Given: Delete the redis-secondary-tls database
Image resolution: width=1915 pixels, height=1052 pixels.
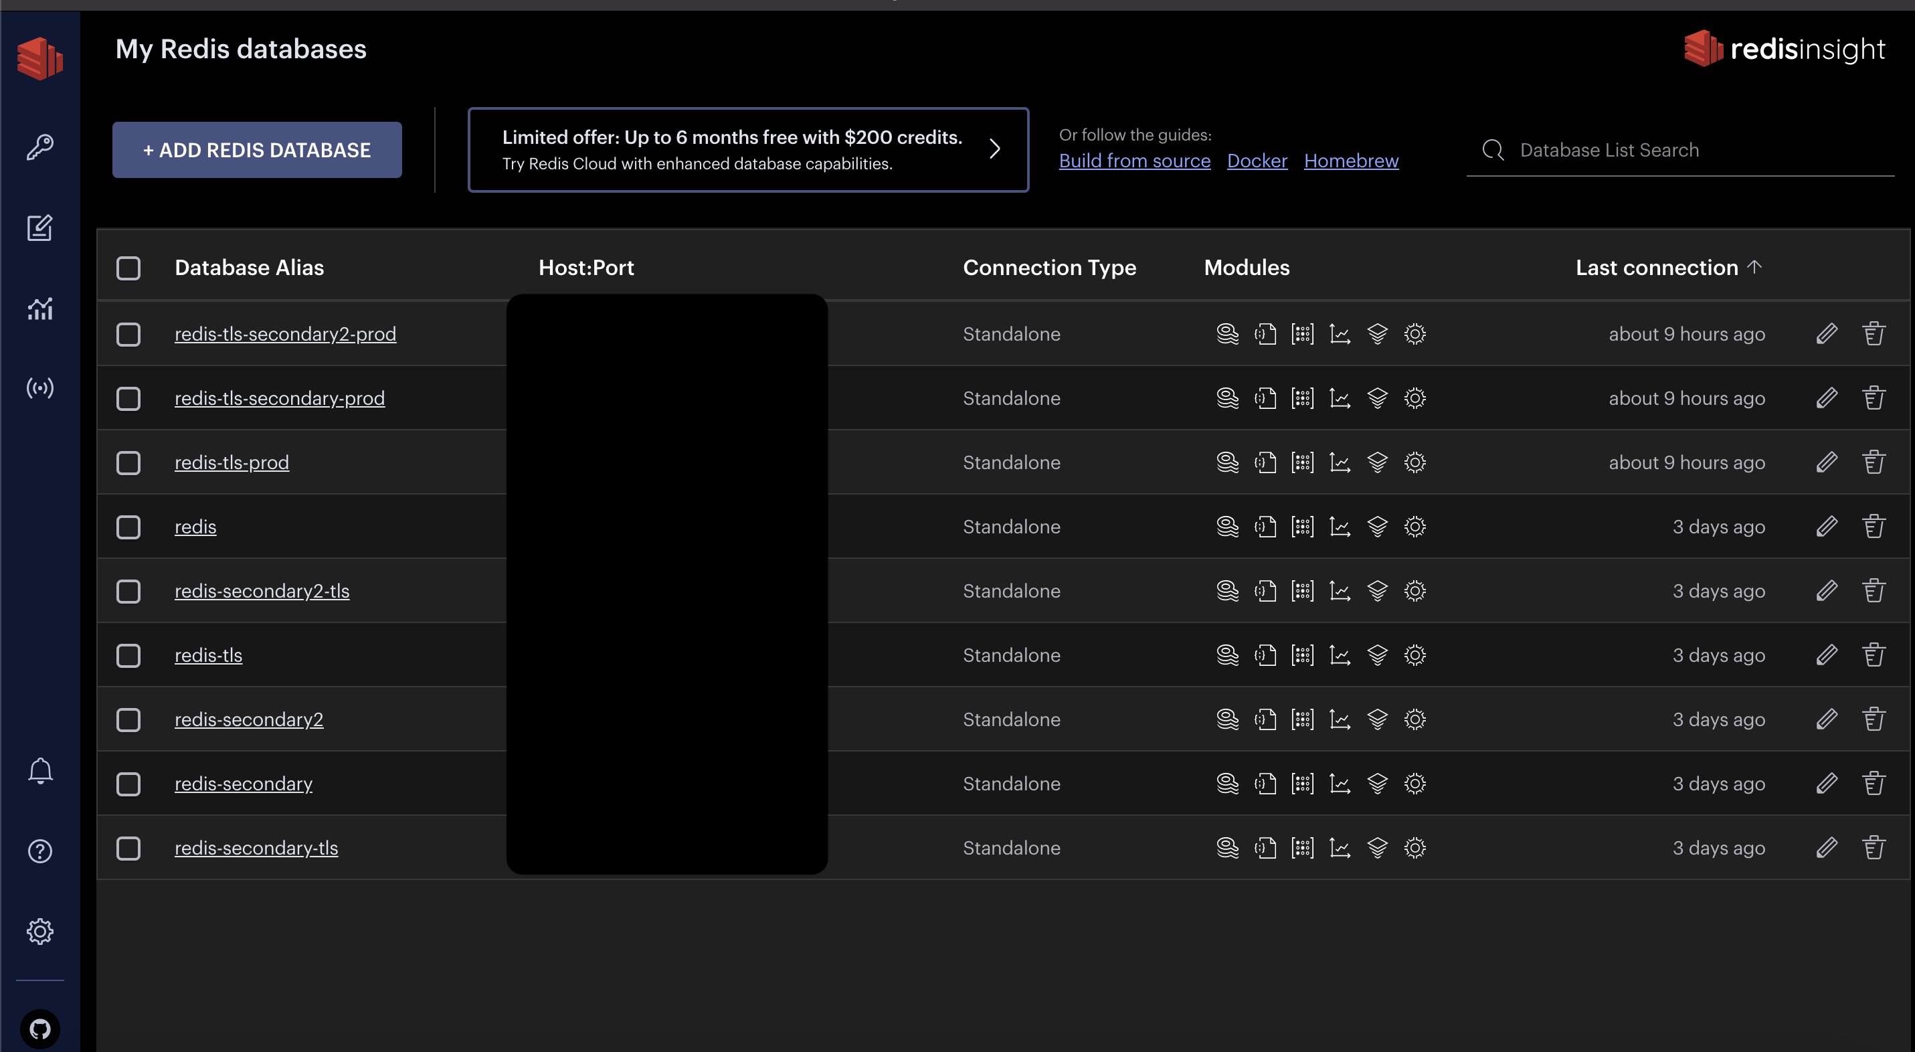Looking at the screenshot, I should point(1874,847).
